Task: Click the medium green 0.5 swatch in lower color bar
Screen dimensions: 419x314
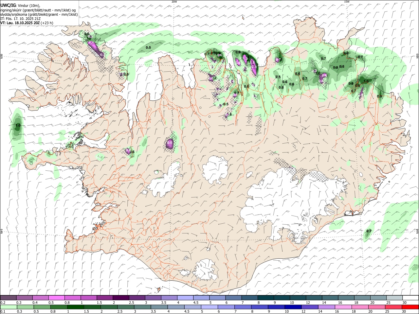Action: coord(42,307)
